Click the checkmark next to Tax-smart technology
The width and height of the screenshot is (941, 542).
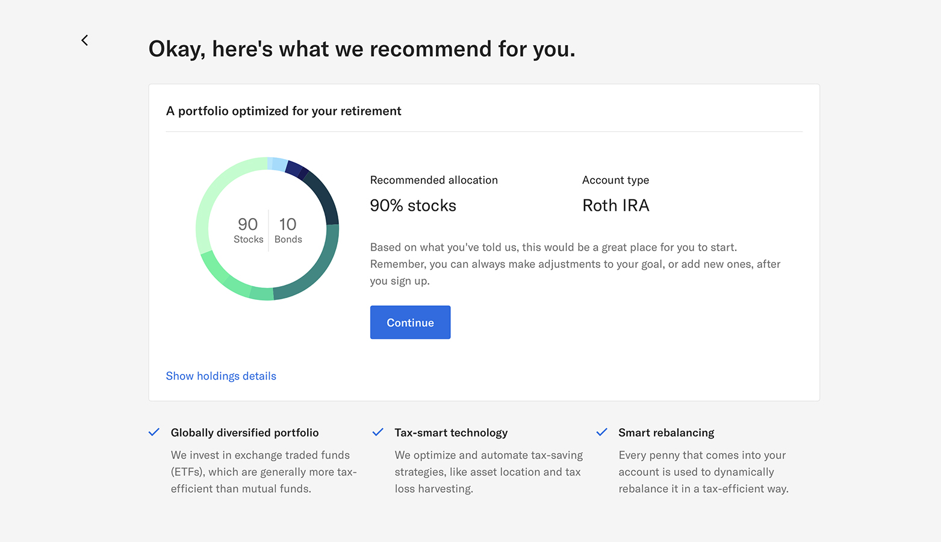coord(378,432)
